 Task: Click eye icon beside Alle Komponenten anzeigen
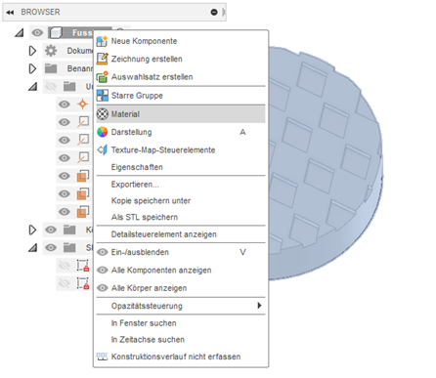[103, 271]
